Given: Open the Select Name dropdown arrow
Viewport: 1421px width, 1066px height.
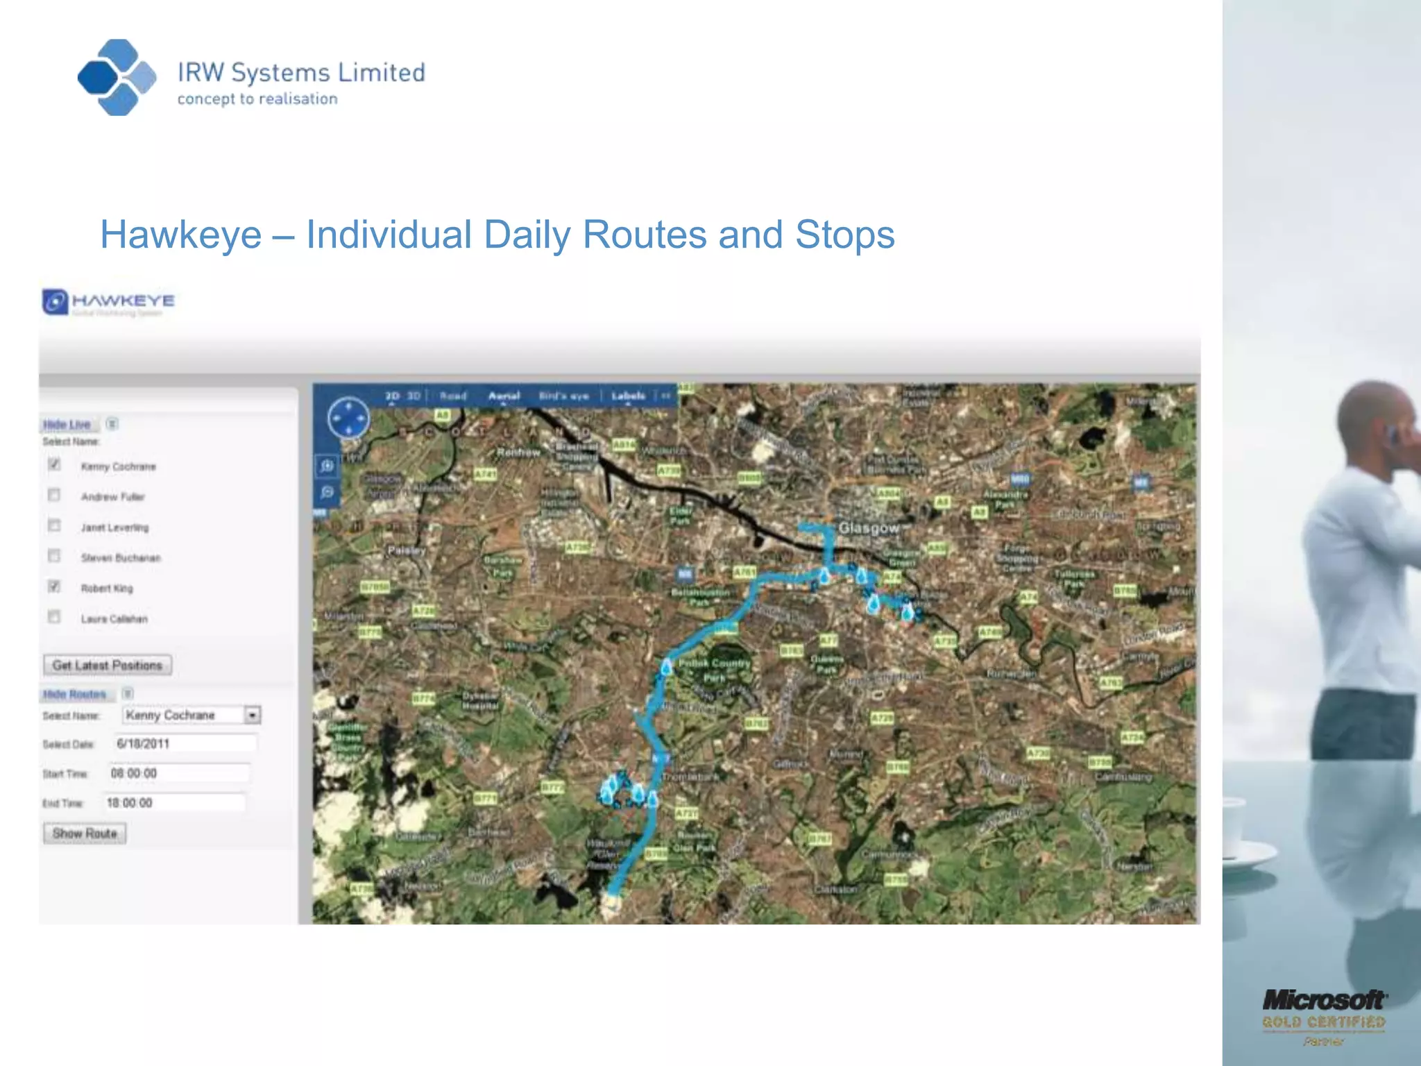Looking at the screenshot, I should pos(253,715).
